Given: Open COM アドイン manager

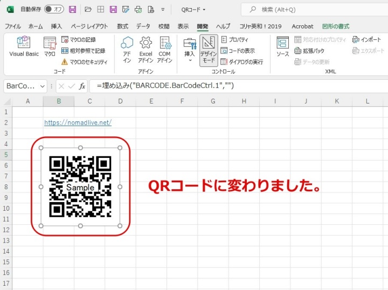Looking at the screenshot, I should tap(165, 50).
